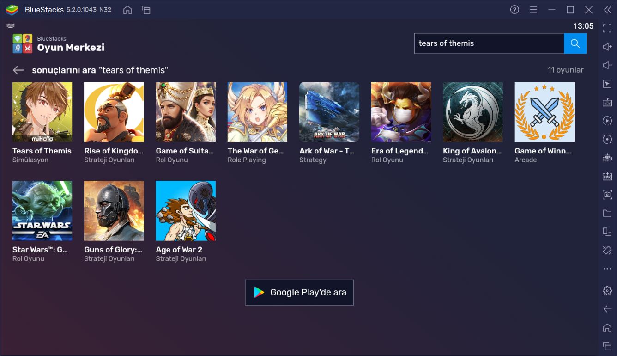617x356 pixels.
Task: Take a screenshot with camera icon
Action: [x=607, y=195]
